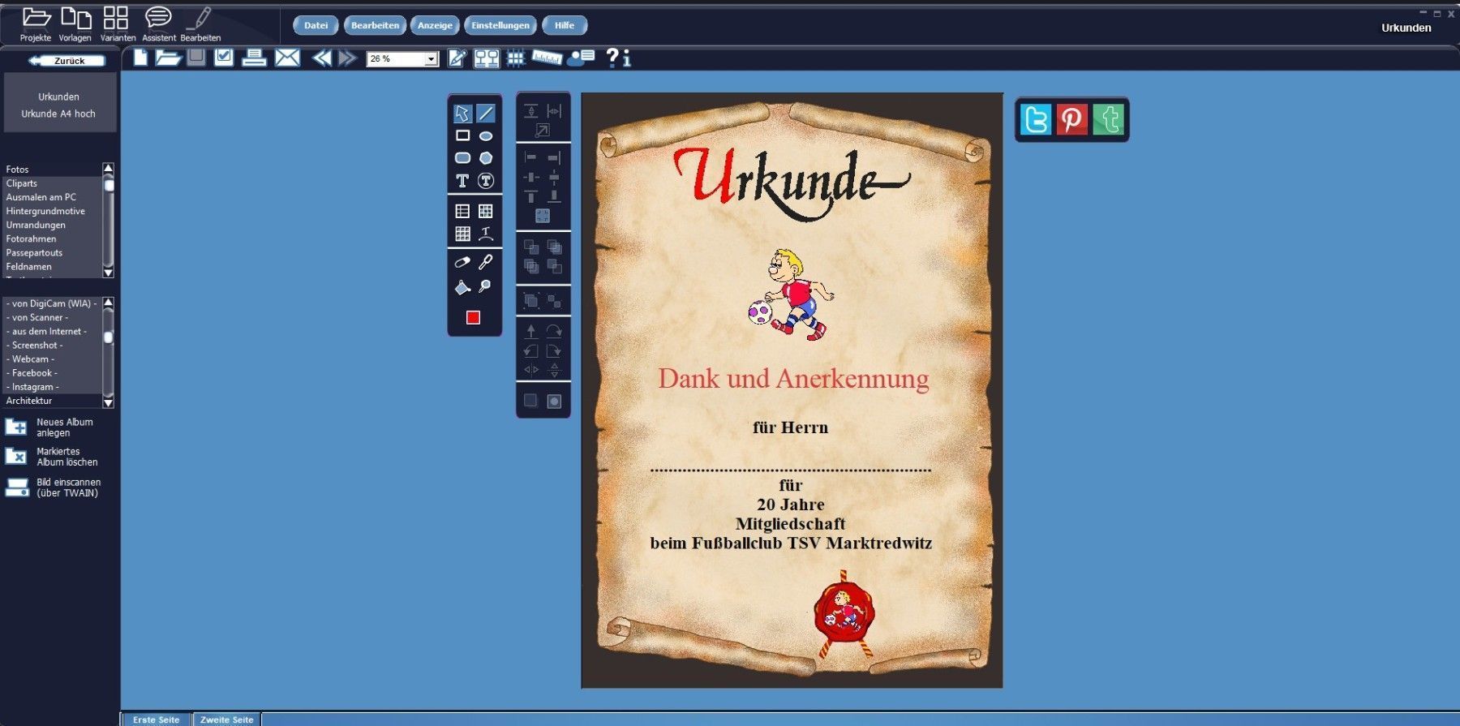
Task: Click the printer icon in toolbar
Action: [254, 58]
